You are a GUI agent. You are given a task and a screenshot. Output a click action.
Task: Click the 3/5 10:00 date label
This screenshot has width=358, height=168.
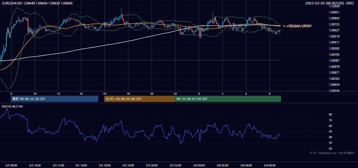[x=35, y=165]
